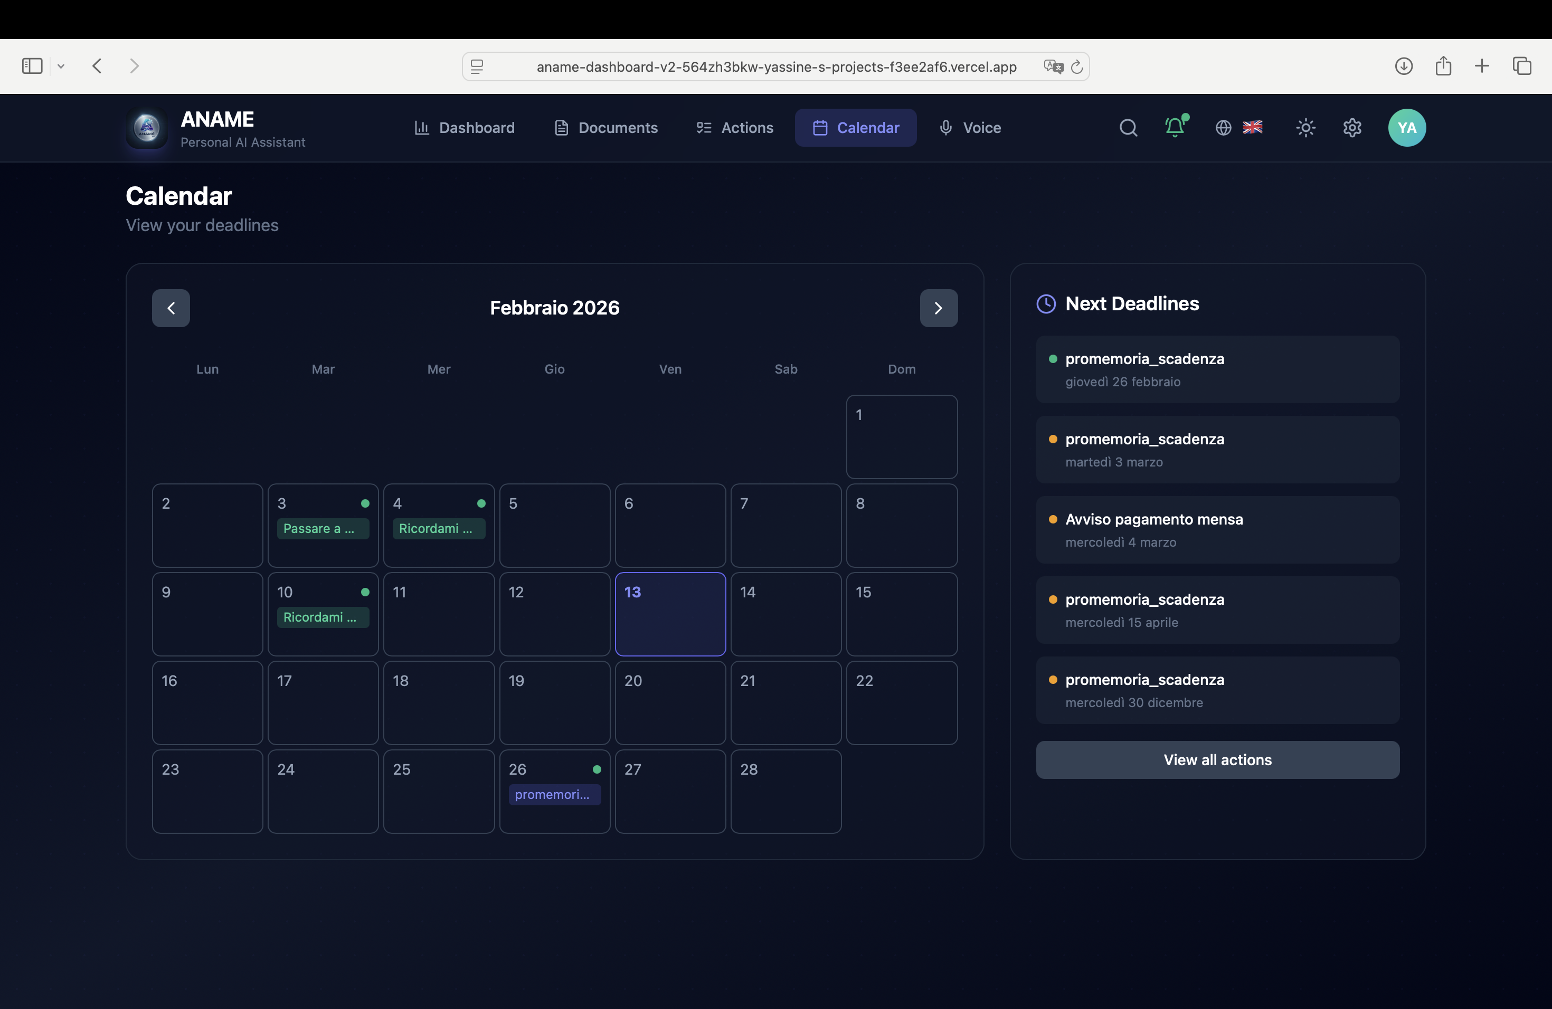This screenshot has height=1009, width=1552.
Task: Open notifications bell icon
Action: click(x=1175, y=127)
